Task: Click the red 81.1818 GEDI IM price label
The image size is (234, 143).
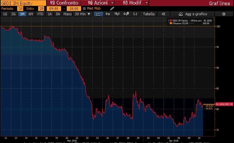Action: click(224, 104)
